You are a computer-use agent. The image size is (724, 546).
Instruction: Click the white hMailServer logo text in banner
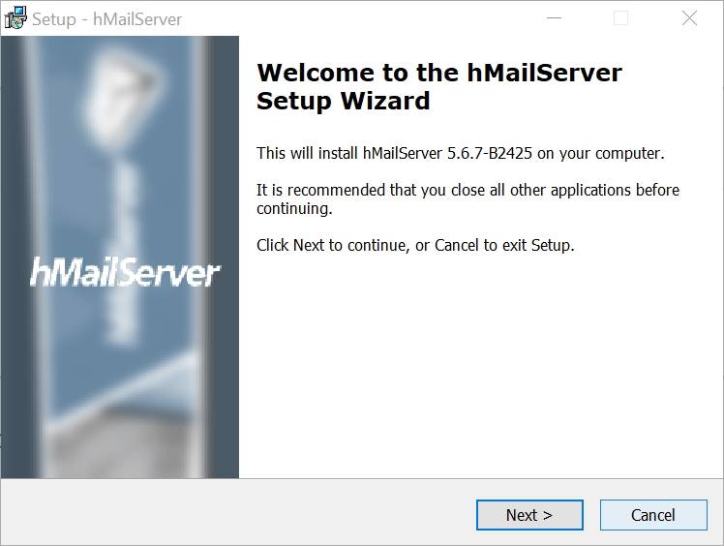(x=125, y=273)
